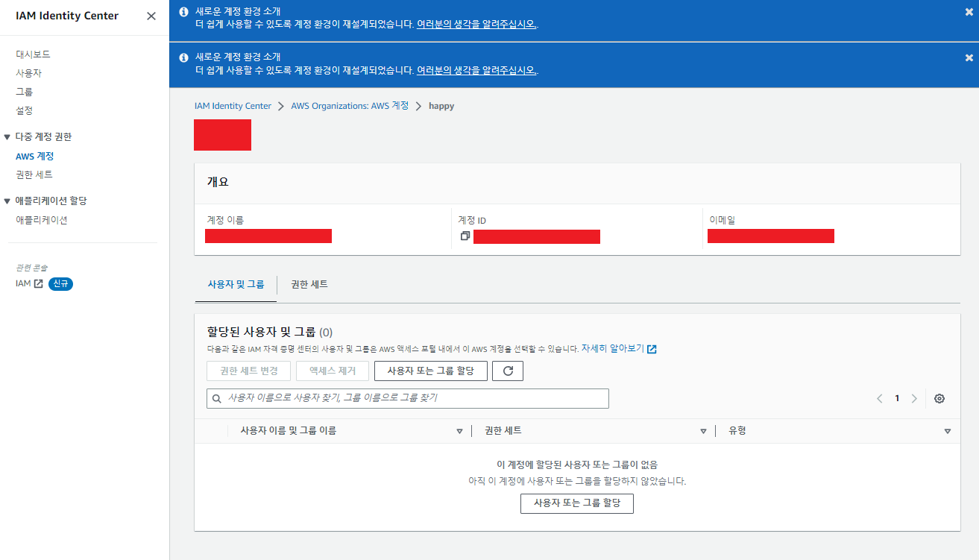
Task: Click 사용자 또는 그룹 할당 button in empty table
Action: pyautogui.click(x=576, y=503)
